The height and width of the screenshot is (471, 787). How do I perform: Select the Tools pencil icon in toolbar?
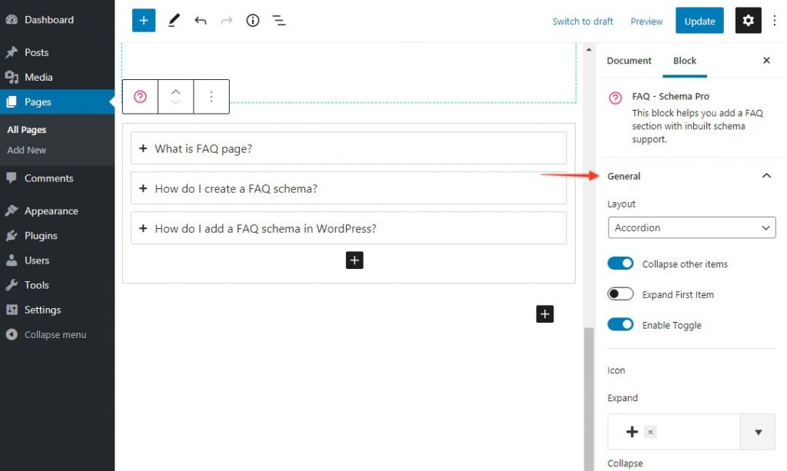click(174, 21)
